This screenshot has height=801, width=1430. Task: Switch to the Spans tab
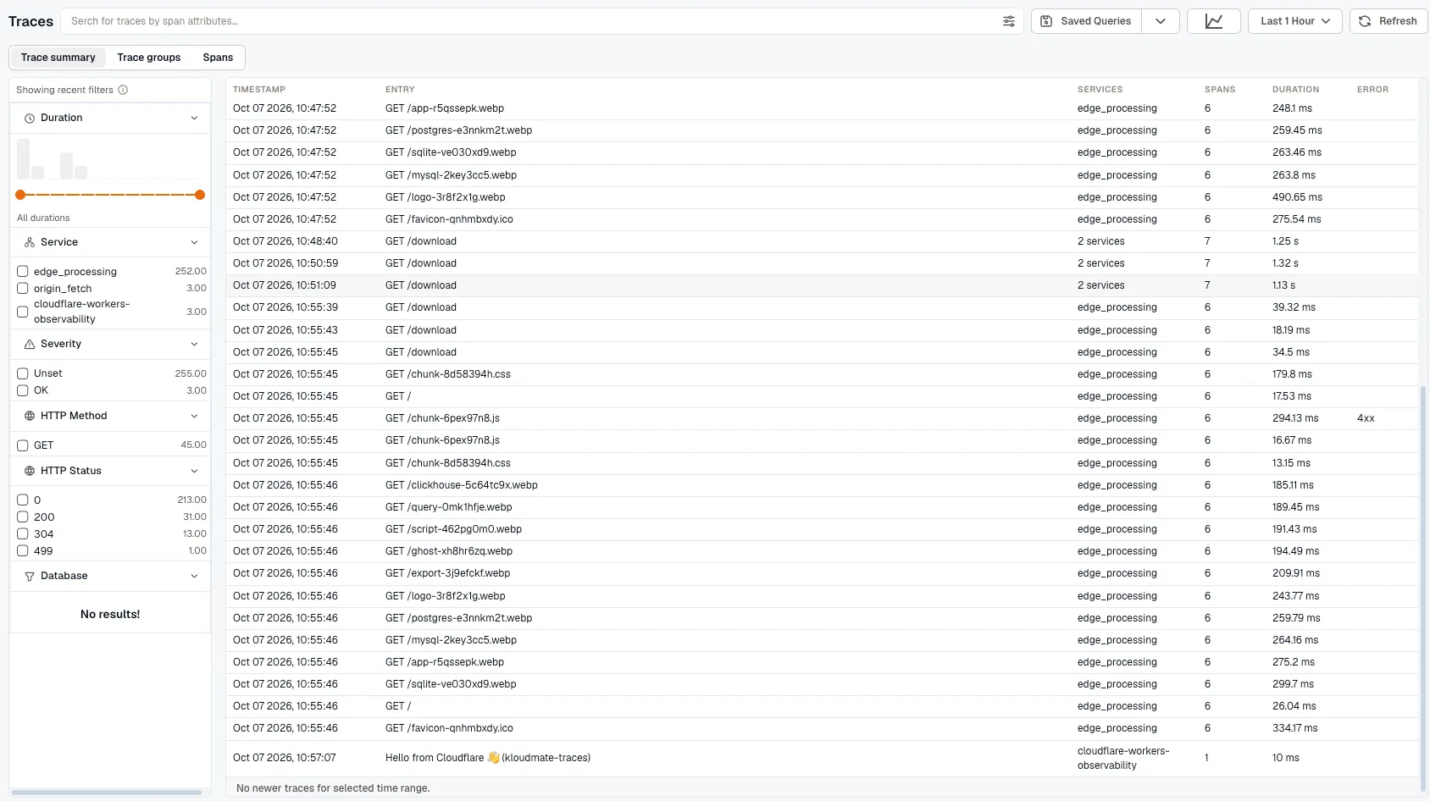218,58
